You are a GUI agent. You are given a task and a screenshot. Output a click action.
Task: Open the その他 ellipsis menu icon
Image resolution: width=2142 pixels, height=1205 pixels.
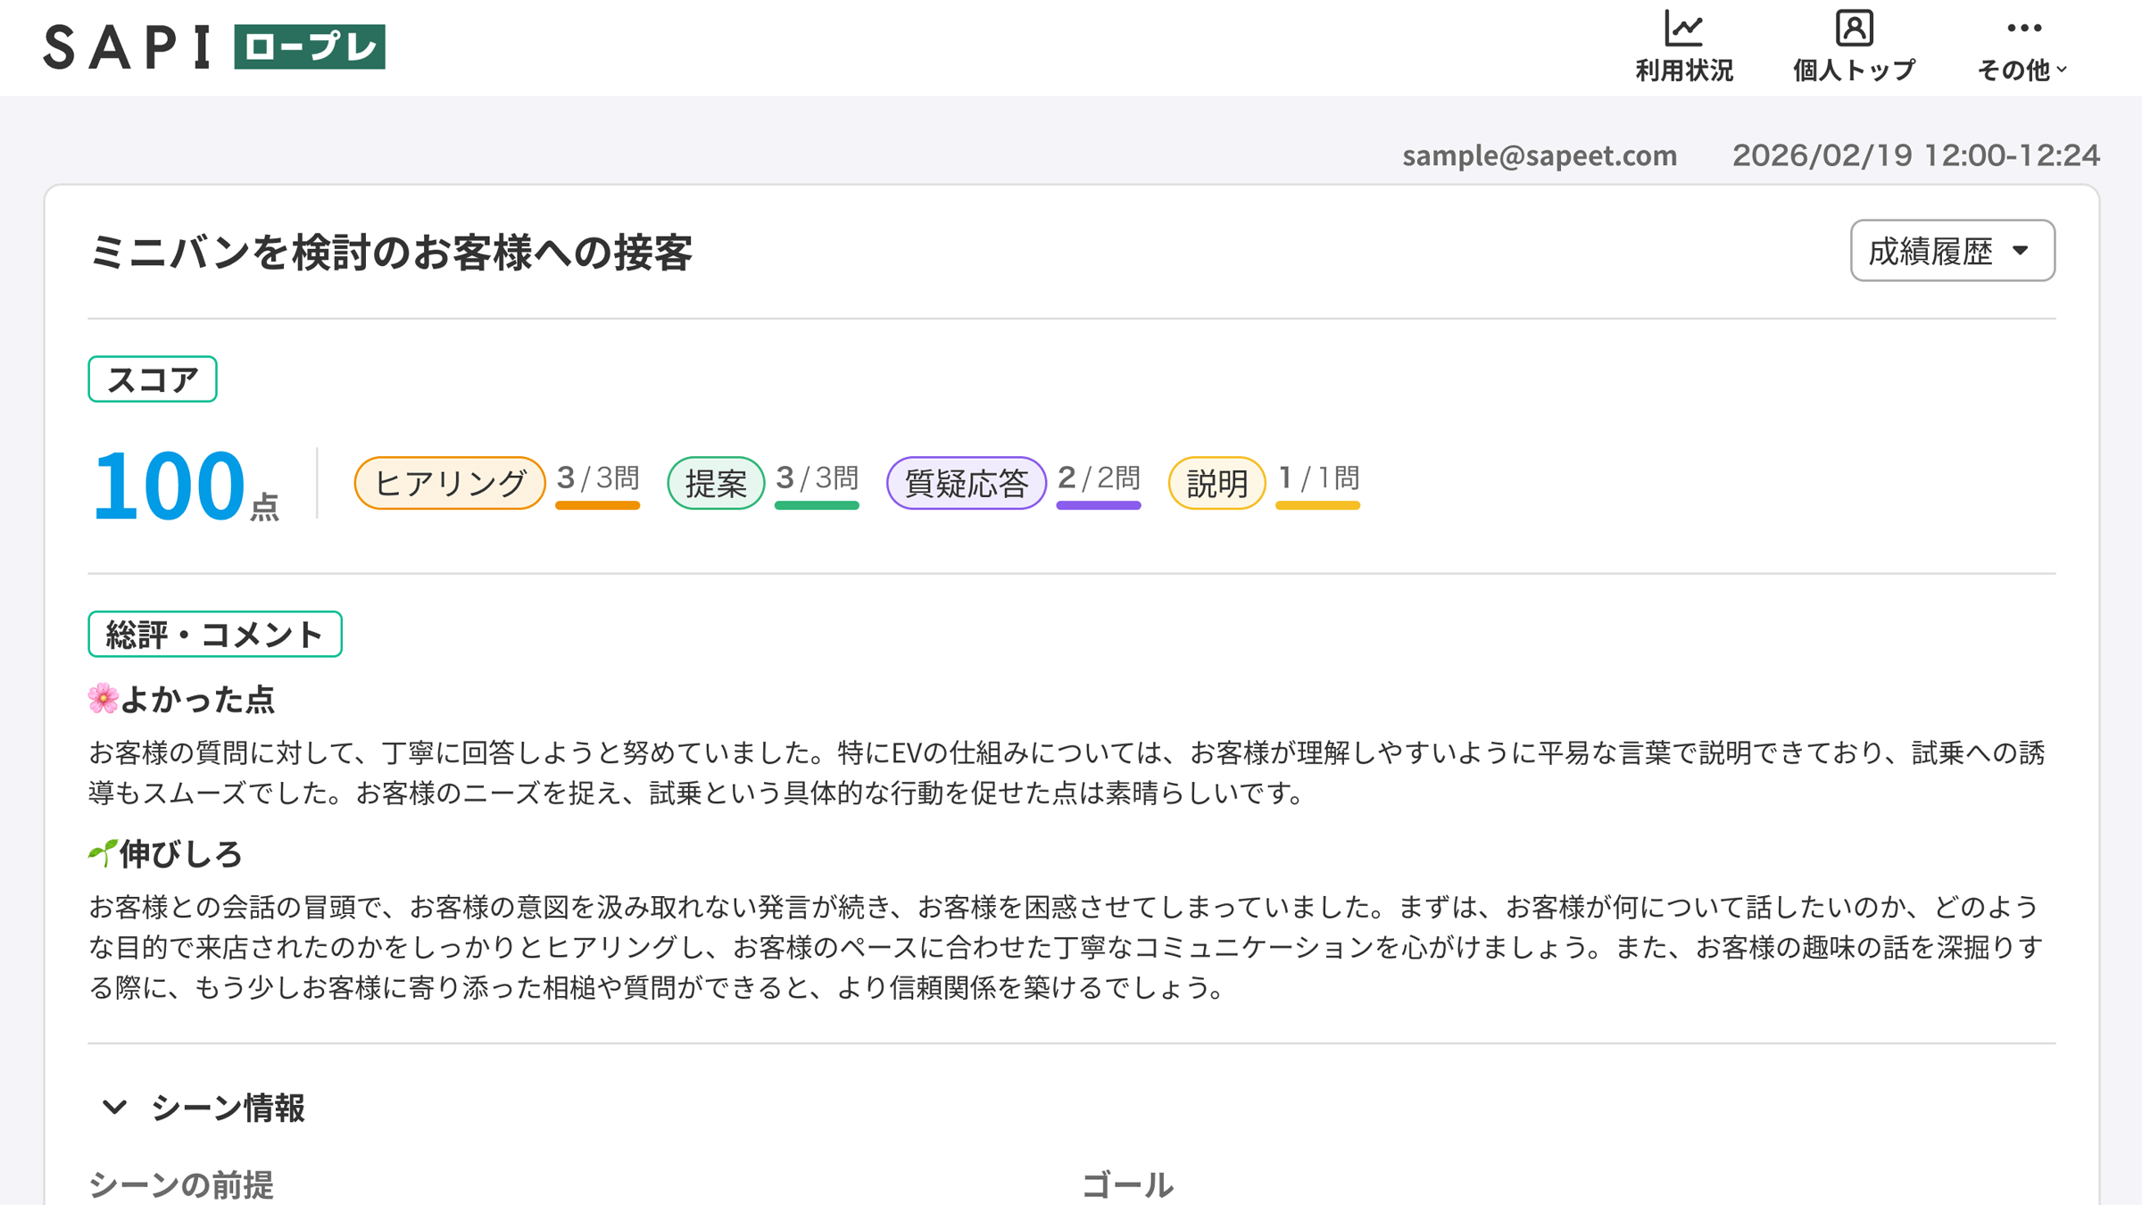2022,29
